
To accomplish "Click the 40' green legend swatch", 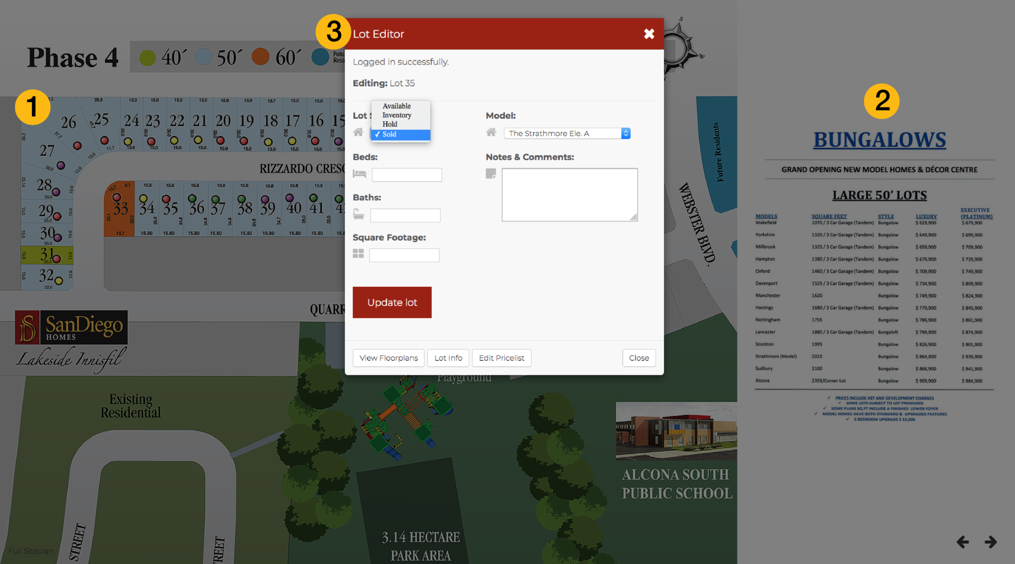I will coord(147,58).
